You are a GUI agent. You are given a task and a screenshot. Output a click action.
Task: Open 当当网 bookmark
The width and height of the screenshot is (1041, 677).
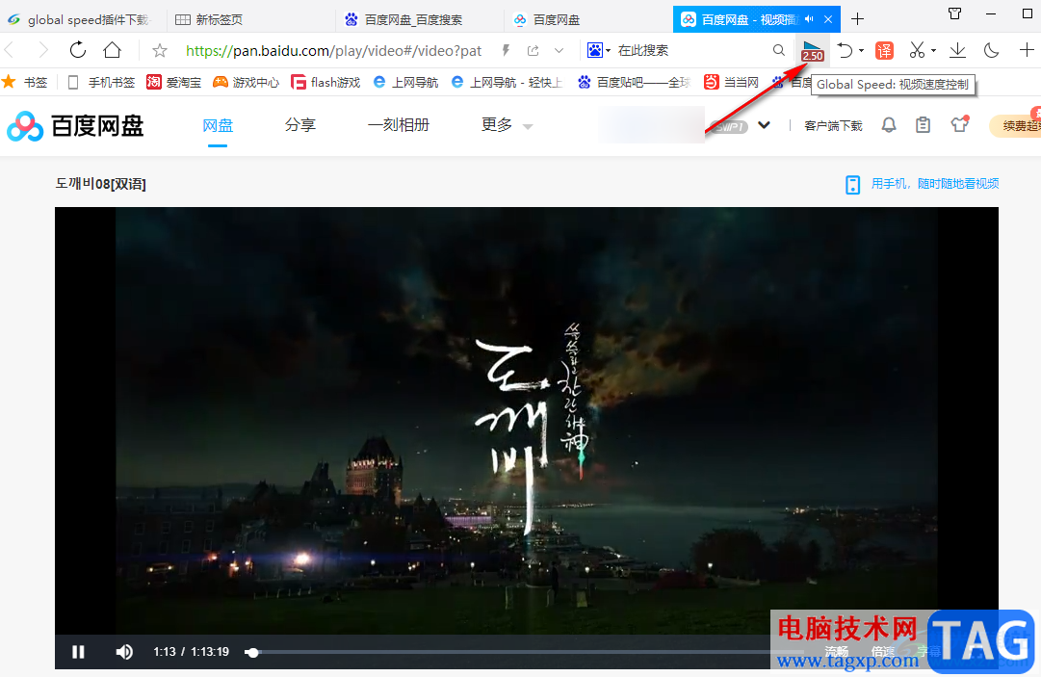[732, 82]
